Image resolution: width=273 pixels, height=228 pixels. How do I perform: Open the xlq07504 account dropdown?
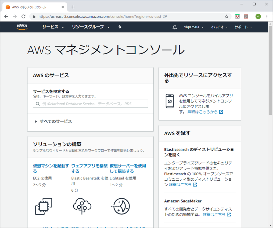pyautogui.click(x=194, y=27)
